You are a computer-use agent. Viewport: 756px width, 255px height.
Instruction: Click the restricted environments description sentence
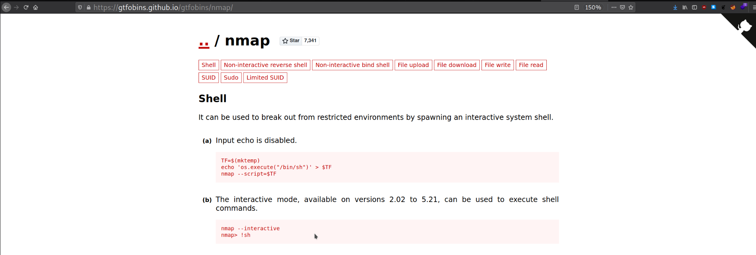pos(376,117)
